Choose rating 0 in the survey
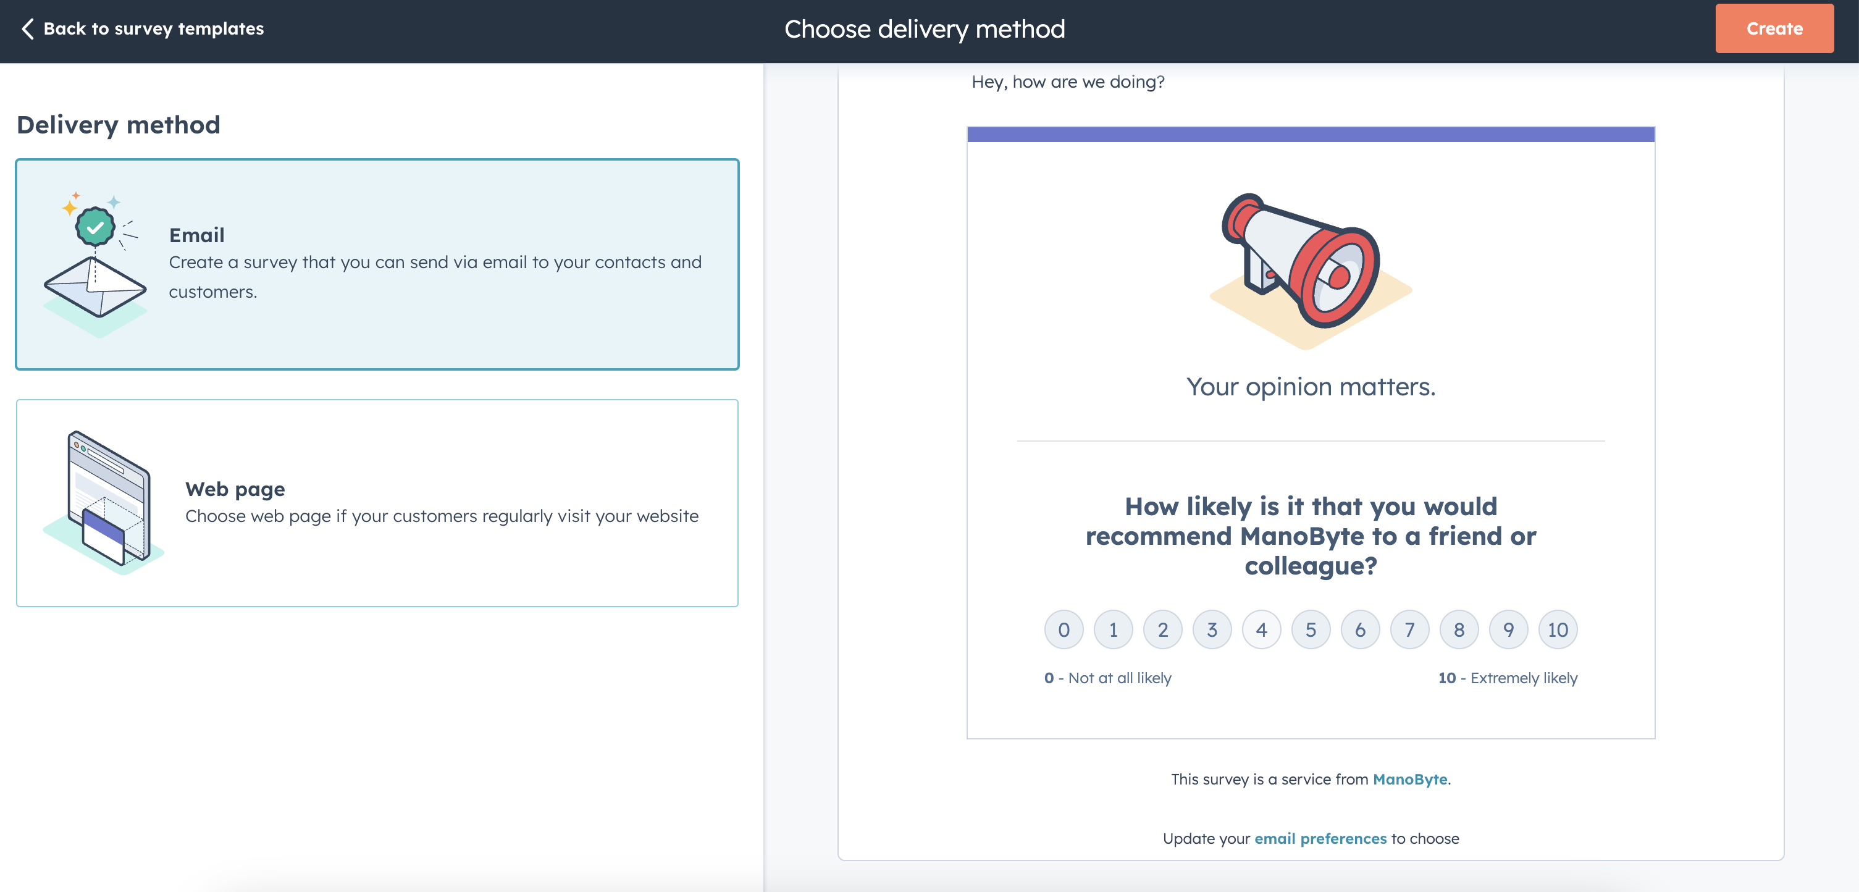Screen dimensions: 1859x892 (1064, 630)
